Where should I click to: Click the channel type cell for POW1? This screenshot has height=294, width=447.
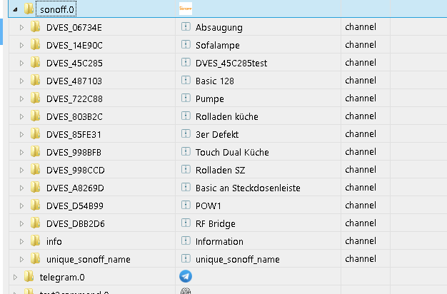[360, 206]
